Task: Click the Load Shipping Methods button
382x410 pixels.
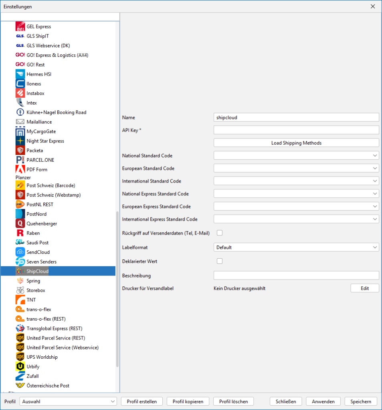Action: pos(296,143)
